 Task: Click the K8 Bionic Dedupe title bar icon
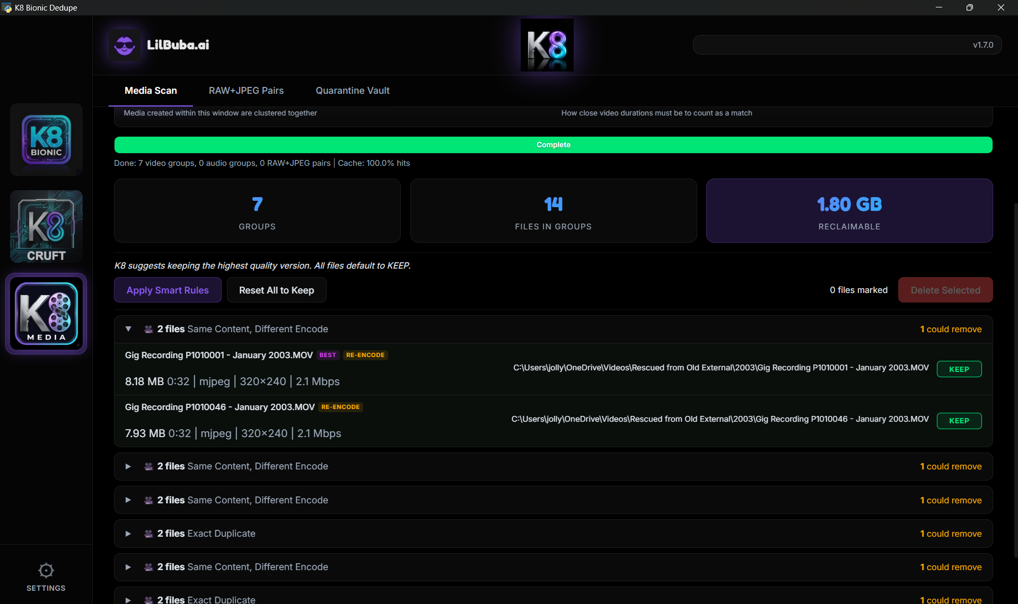7,7
